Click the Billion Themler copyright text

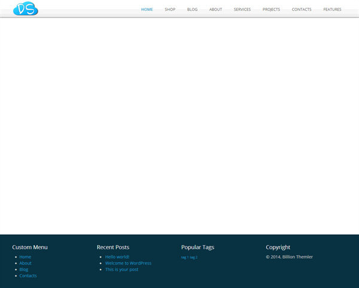[297, 257]
